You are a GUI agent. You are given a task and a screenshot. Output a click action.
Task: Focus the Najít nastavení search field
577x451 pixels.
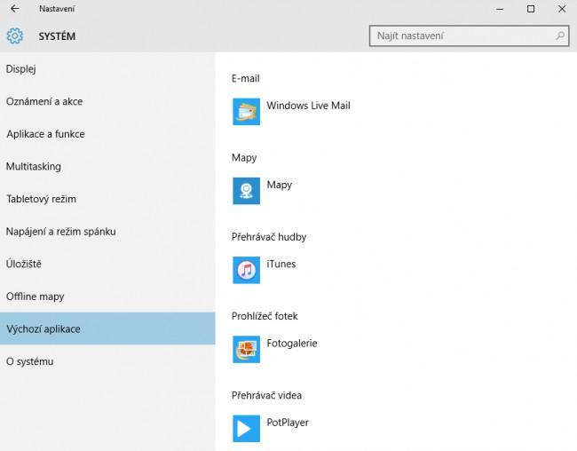(470, 36)
